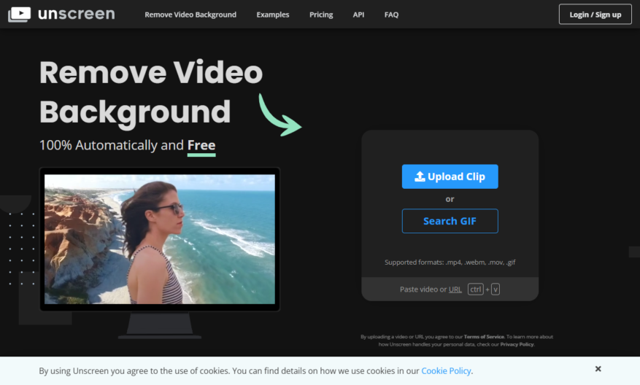Click the Search GIF button
Image resolution: width=640 pixels, height=385 pixels.
click(x=450, y=221)
